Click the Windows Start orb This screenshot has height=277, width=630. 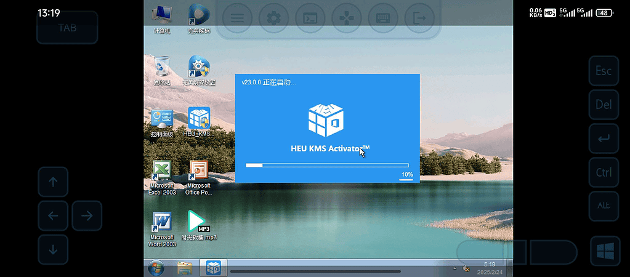tap(156, 268)
